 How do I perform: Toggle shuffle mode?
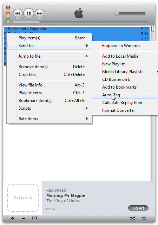[133, 219]
